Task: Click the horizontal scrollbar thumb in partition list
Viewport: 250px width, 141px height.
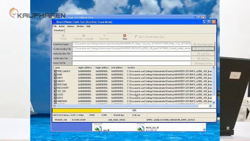Action: tap(127, 106)
